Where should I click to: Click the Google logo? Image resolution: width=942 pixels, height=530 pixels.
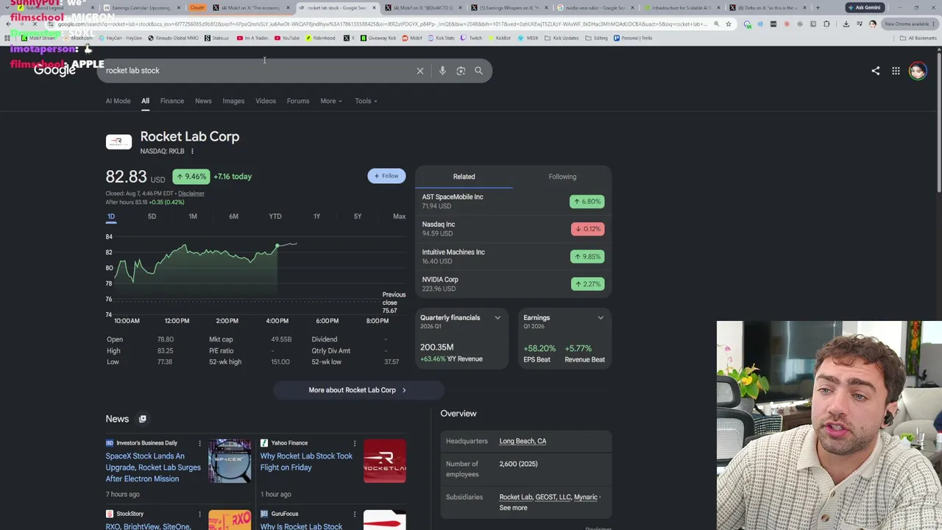(54, 70)
